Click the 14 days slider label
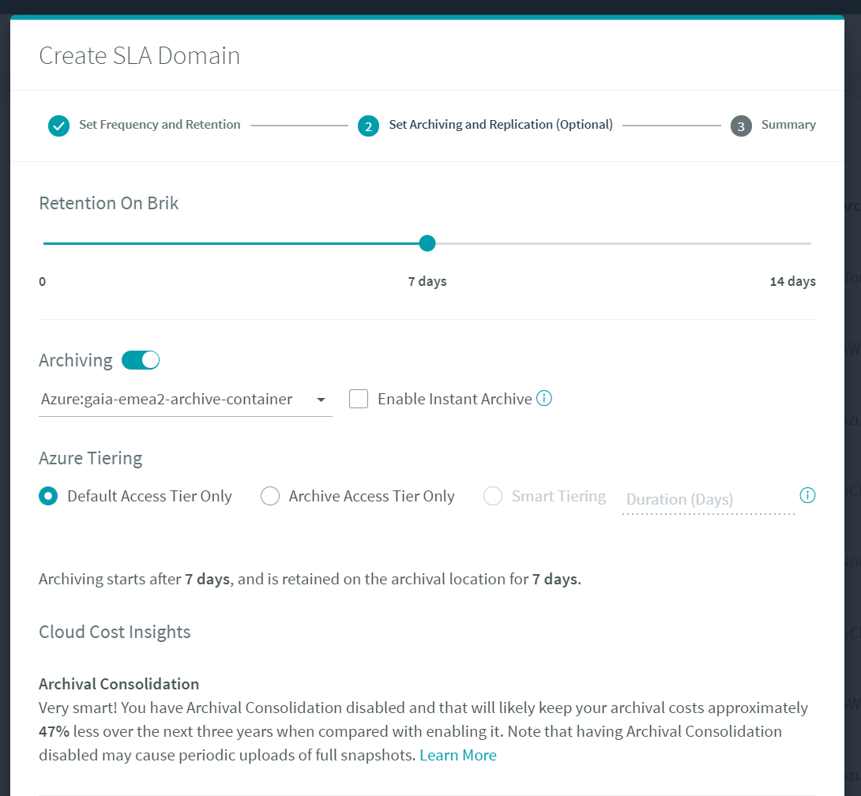861x796 pixels. coord(792,282)
